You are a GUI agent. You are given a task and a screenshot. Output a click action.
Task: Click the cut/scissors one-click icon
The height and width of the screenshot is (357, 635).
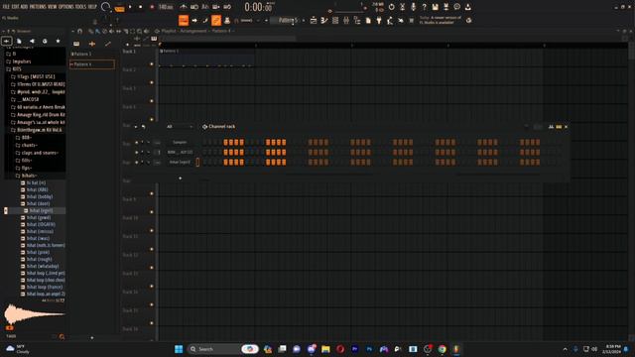[x=402, y=7]
